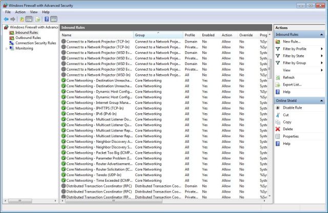Image resolution: width=328 pixels, height=213 pixels.
Task: Toggle the console tree pane visibility
Action: click(29, 19)
